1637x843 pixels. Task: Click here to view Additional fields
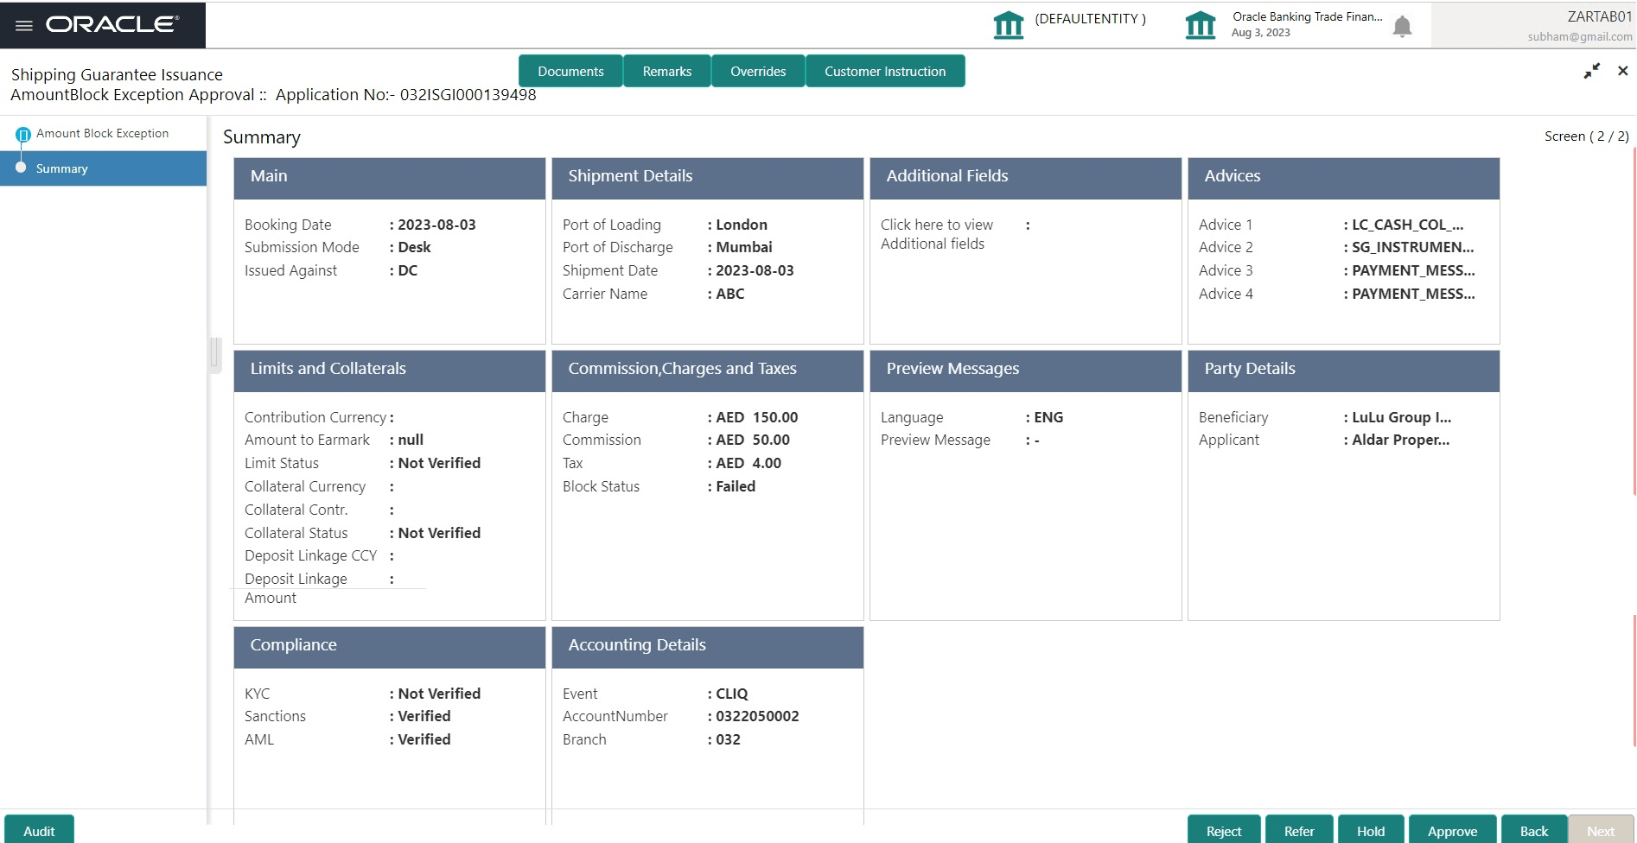tap(936, 233)
